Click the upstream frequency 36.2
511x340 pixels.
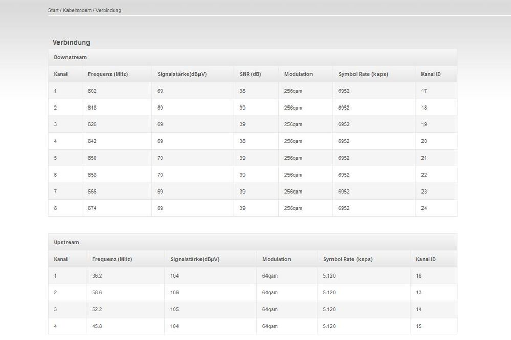pos(97,276)
